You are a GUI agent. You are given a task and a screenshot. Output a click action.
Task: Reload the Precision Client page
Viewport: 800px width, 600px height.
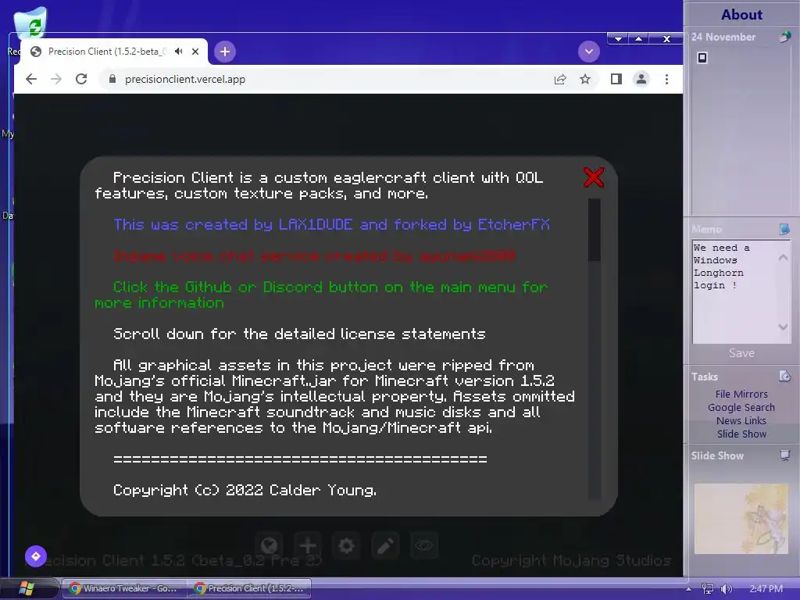81,79
